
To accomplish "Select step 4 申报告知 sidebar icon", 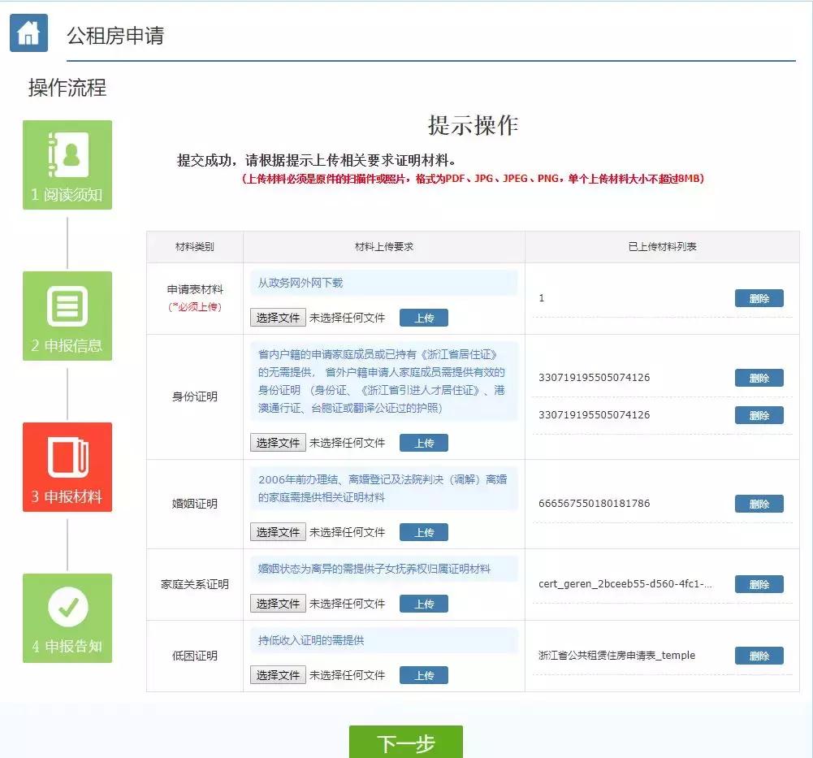I will tap(67, 618).
